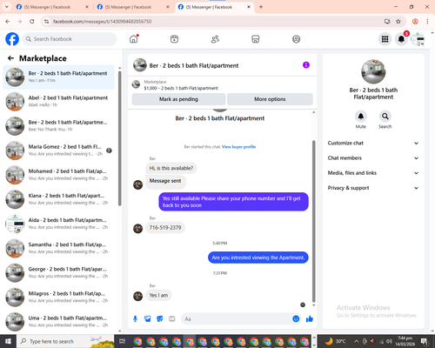
Task: Open the taskbar clock showing 7:44 pm
Action: point(405,341)
